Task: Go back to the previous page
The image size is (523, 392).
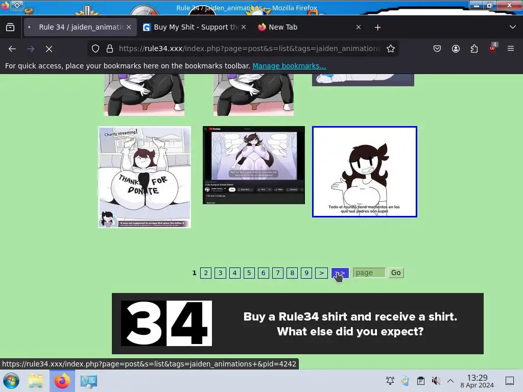Action: pyautogui.click(x=12, y=48)
